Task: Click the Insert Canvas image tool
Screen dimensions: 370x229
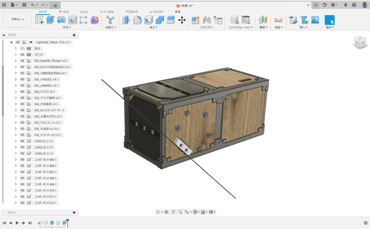Action: [x=315, y=20]
